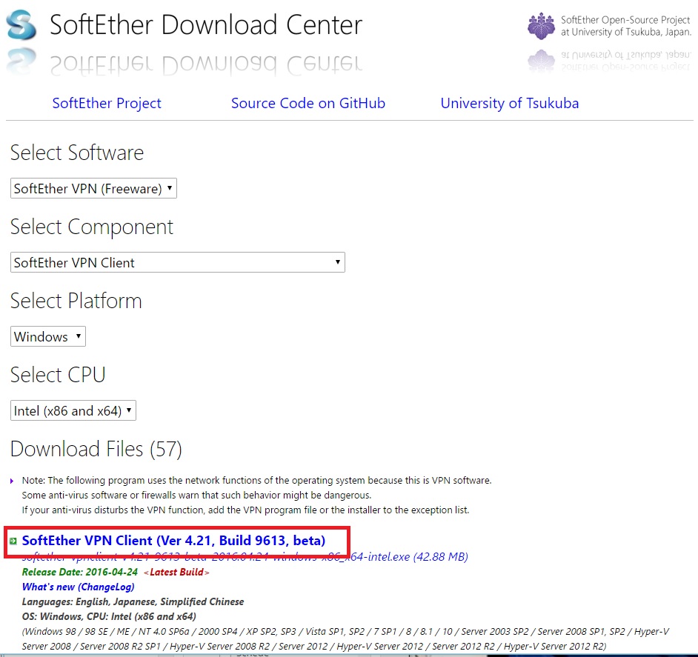Open the "What's new (ChangeLog)" link
The height and width of the screenshot is (657, 698).
pos(77,587)
